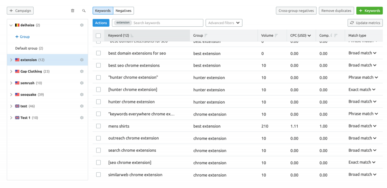Open settings gear for delhaize campaign
Viewport: 387px width, 188px height.
click(x=82, y=25)
